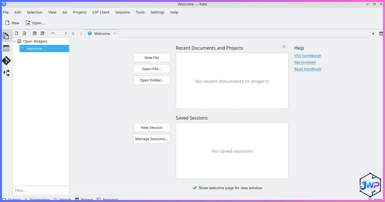Click the Open File... button
Viewport: 385px width, 202px height.
[151, 69]
